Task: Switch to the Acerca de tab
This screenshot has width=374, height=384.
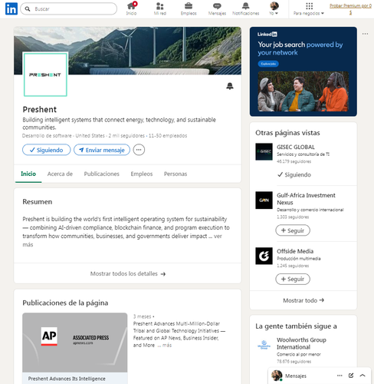Action: (60, 174)
